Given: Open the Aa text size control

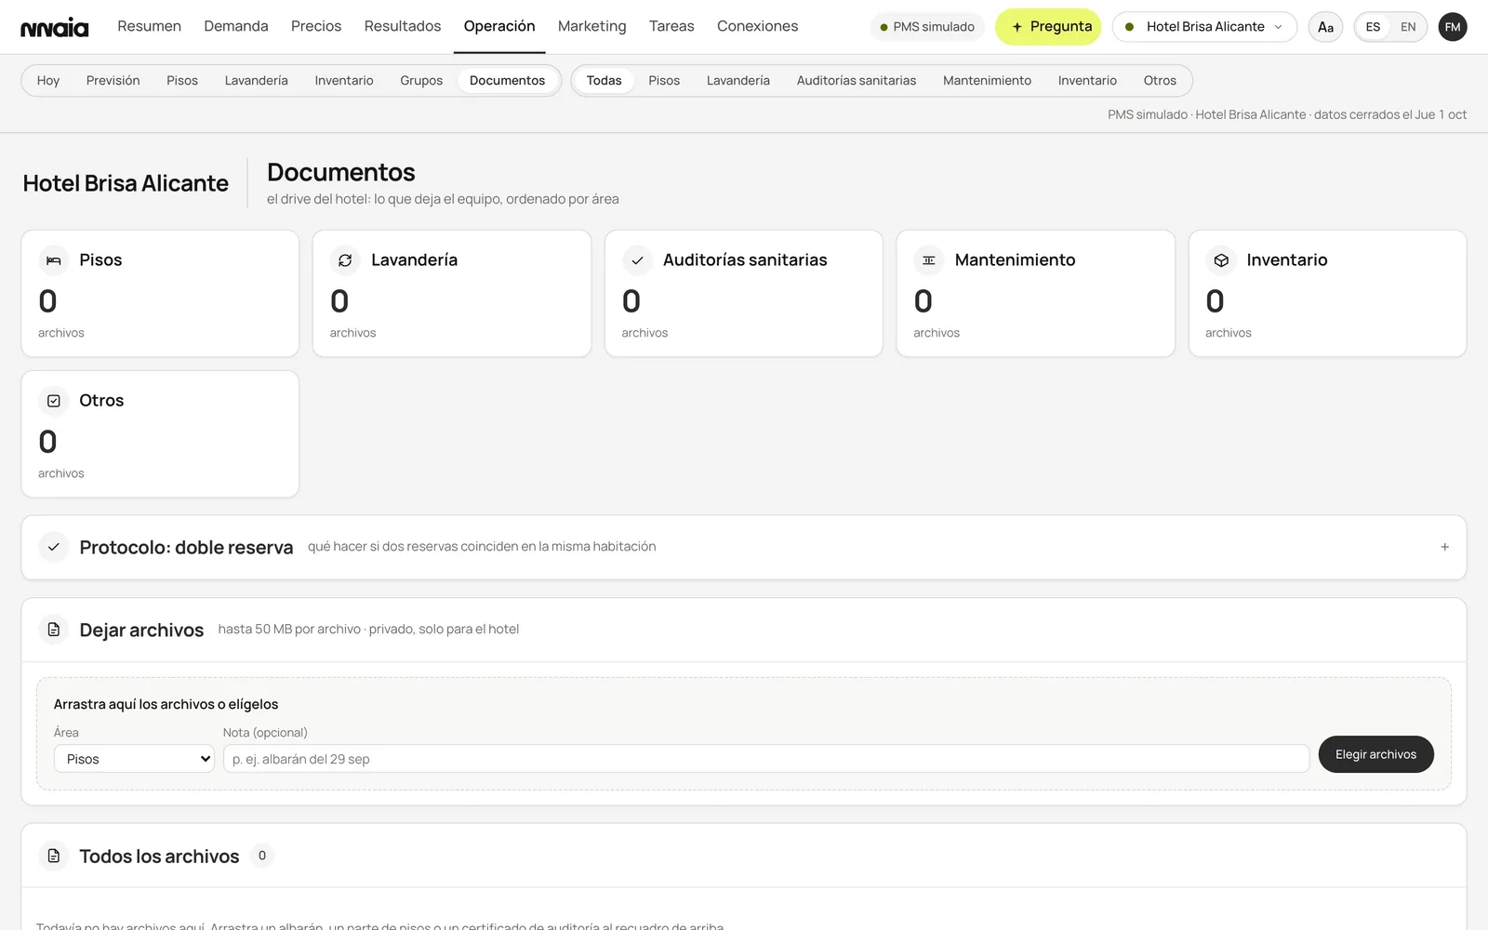Looking at the screenshot, I should coord(1325,27).
